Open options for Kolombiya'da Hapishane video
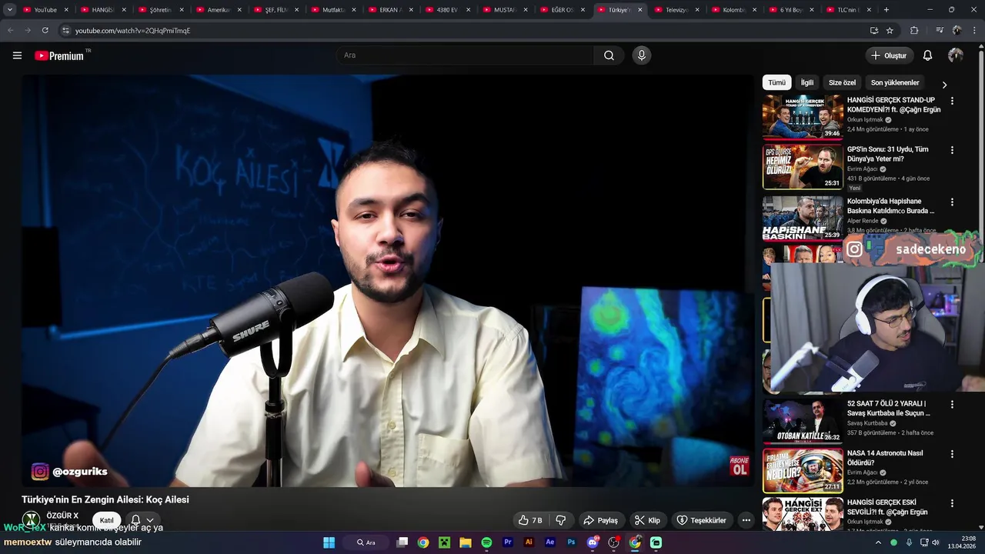The width and height of the screenshot is (985, 554). [x=952, y=202]
